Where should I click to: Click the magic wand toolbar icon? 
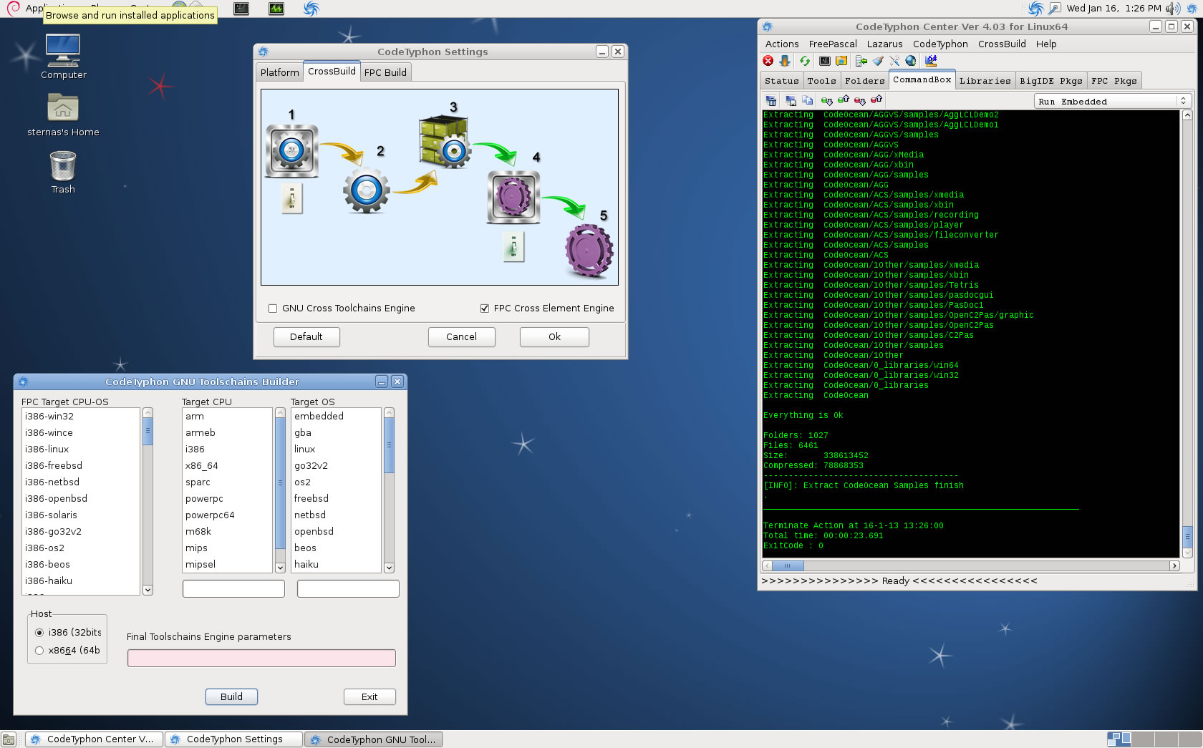(x=894, y=61)
